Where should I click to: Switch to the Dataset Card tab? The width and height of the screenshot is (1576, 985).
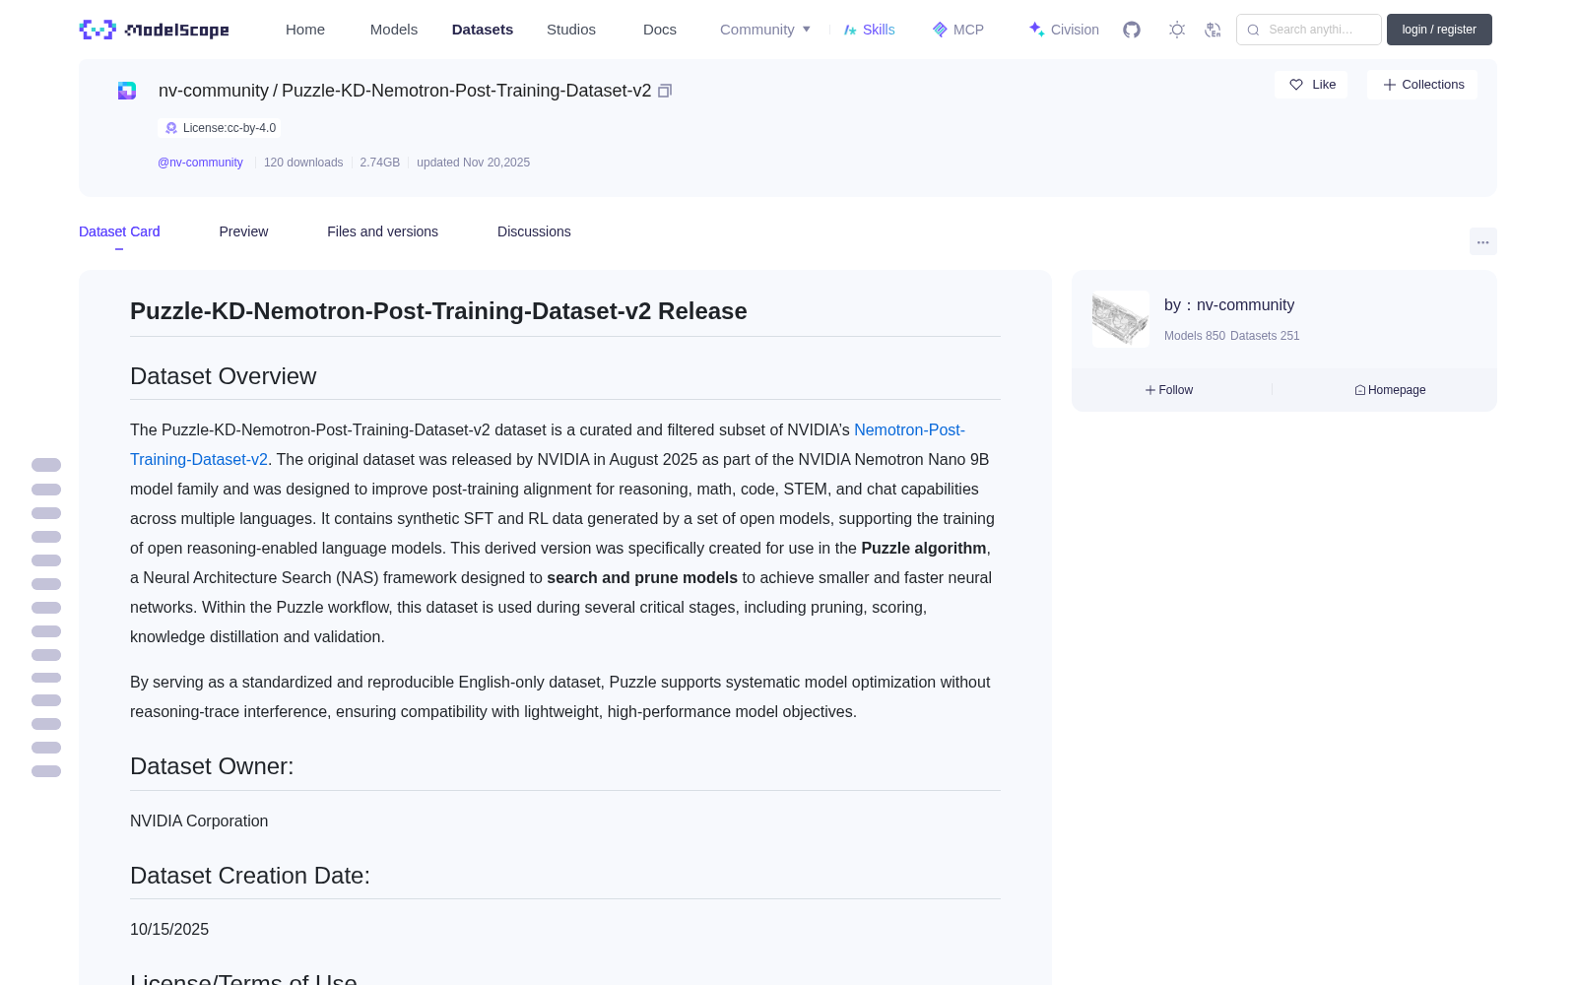click(119, 231)
